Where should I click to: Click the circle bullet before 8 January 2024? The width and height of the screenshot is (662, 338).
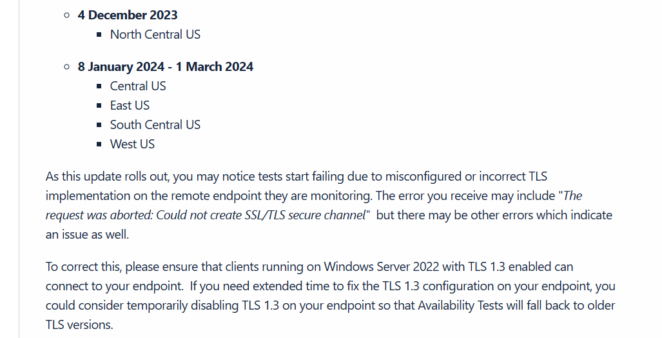click(x=66, y=66)
